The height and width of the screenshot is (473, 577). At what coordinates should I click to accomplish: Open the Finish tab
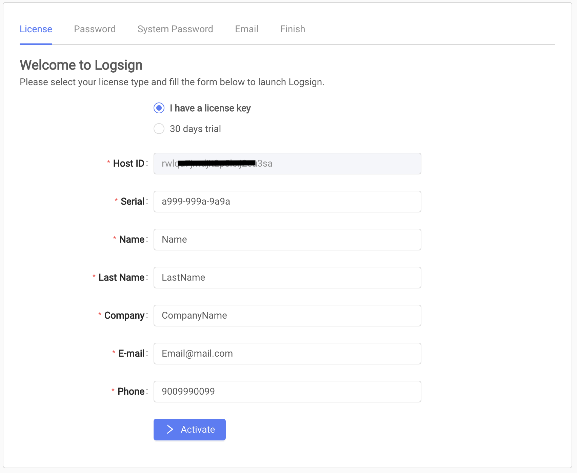(293, 29)
